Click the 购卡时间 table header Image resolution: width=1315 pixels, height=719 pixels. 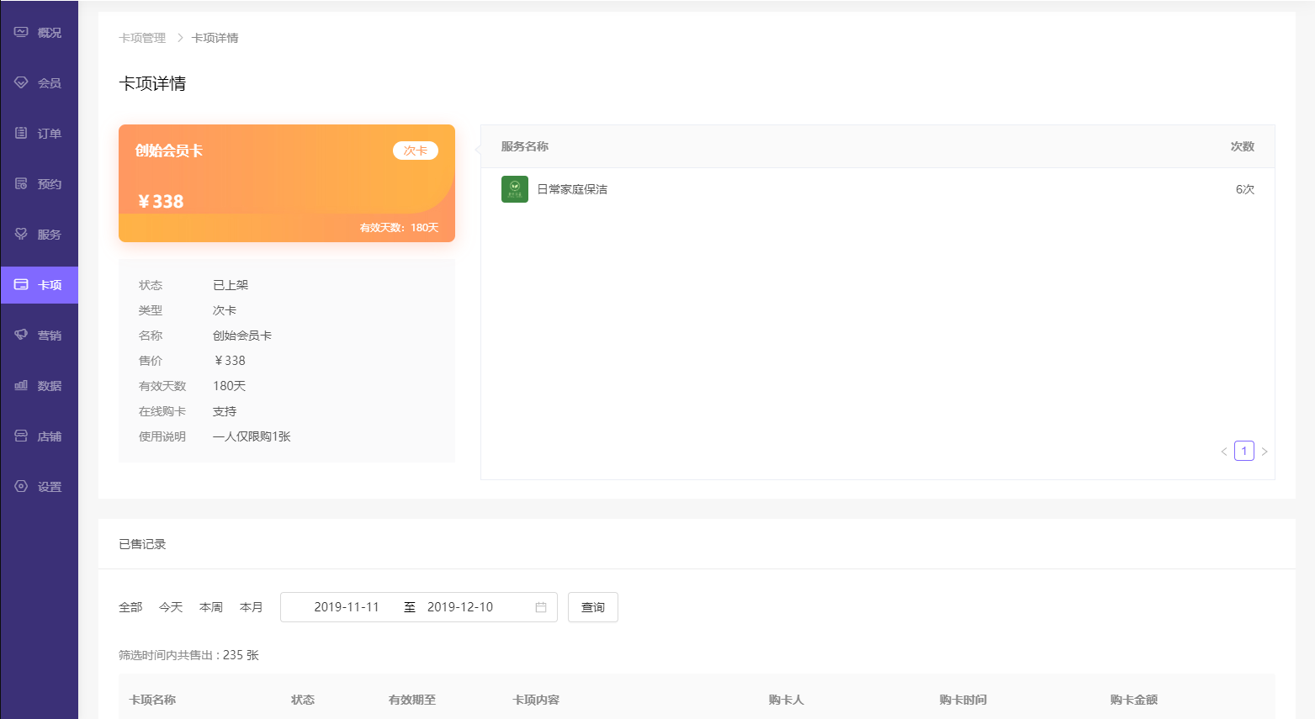(963, 700)
